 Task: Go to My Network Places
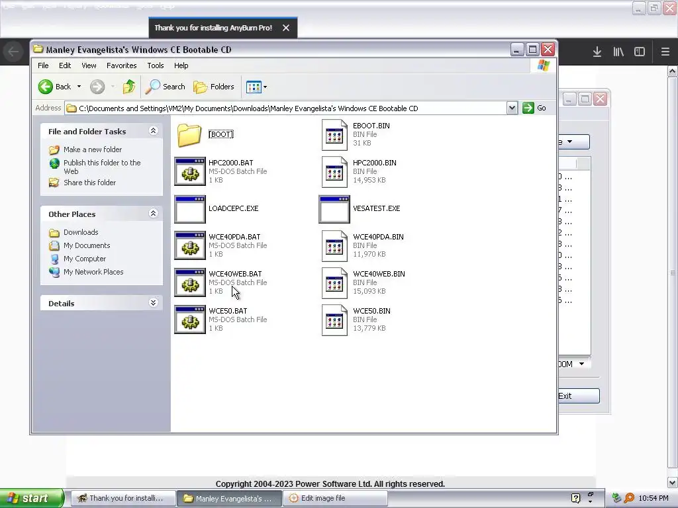(x=93, y=272)
